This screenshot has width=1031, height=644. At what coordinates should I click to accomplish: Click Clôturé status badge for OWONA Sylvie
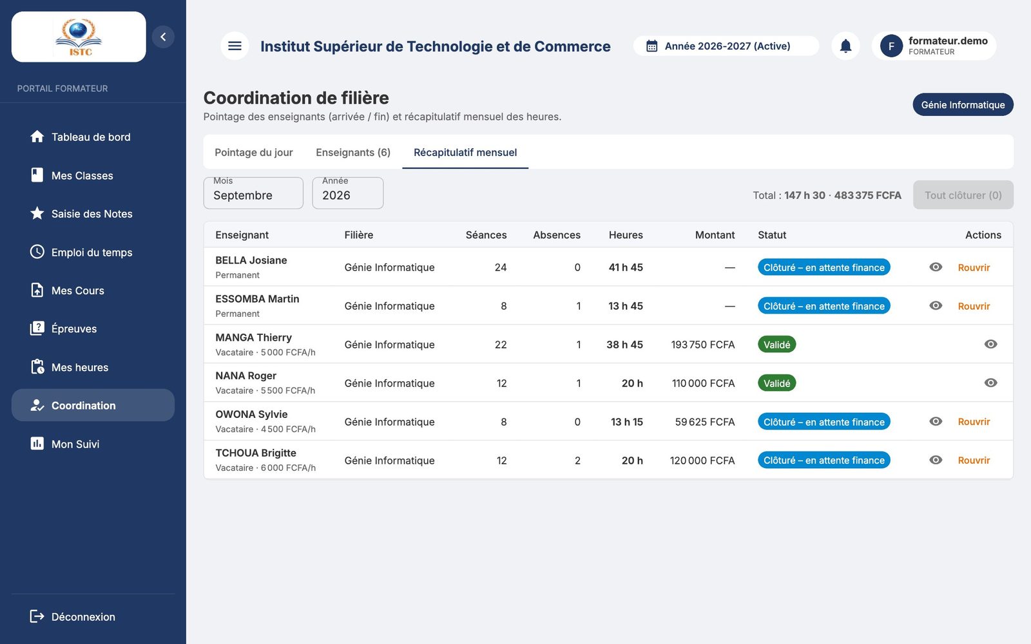[x=824, y=422]
